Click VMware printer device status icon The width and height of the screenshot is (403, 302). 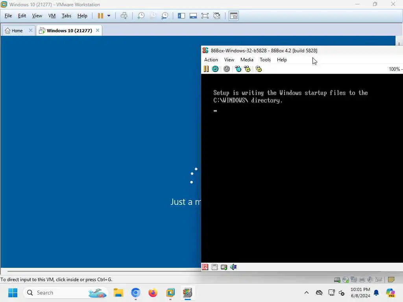(x=362, y=280)
